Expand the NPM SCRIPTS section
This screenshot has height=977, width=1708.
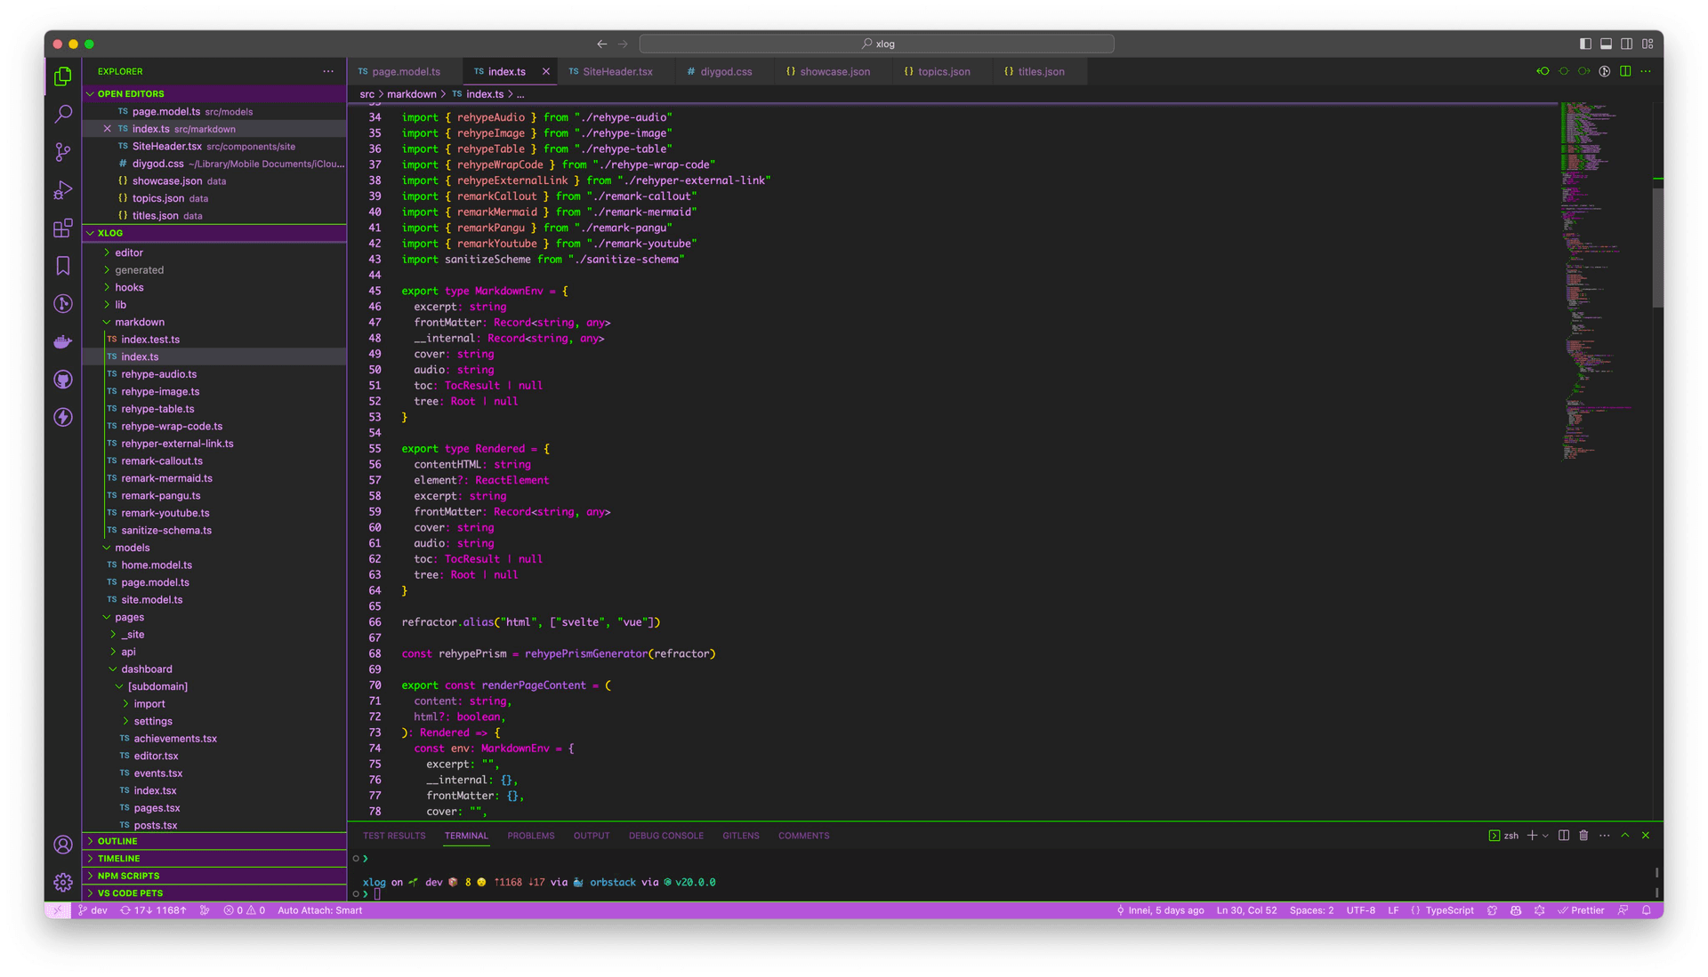213,876
